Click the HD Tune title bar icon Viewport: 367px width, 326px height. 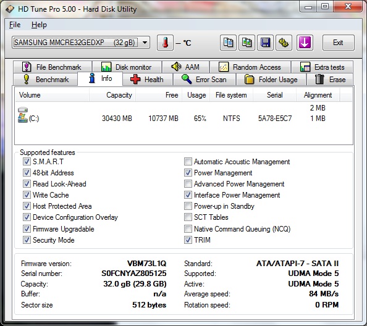click(x=10, y=9)
